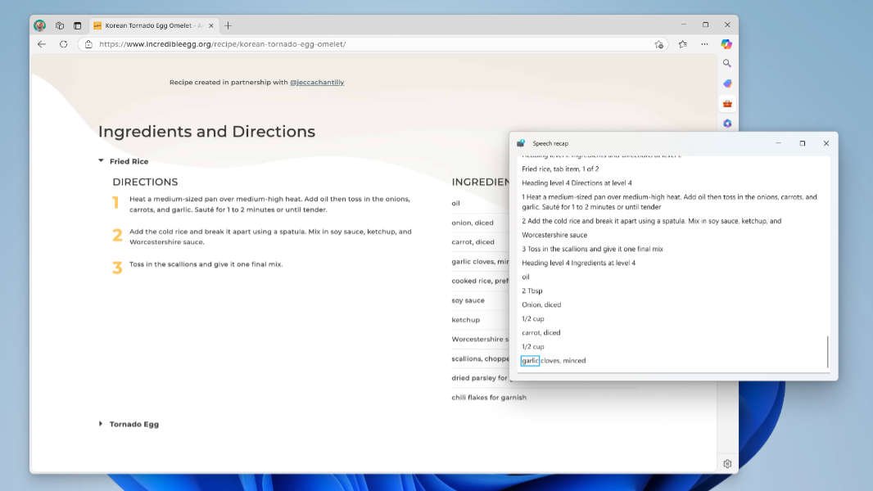Open the Favorites list icon
The height and width of the screenshot is (491, 873).
(x=682, y=44)
